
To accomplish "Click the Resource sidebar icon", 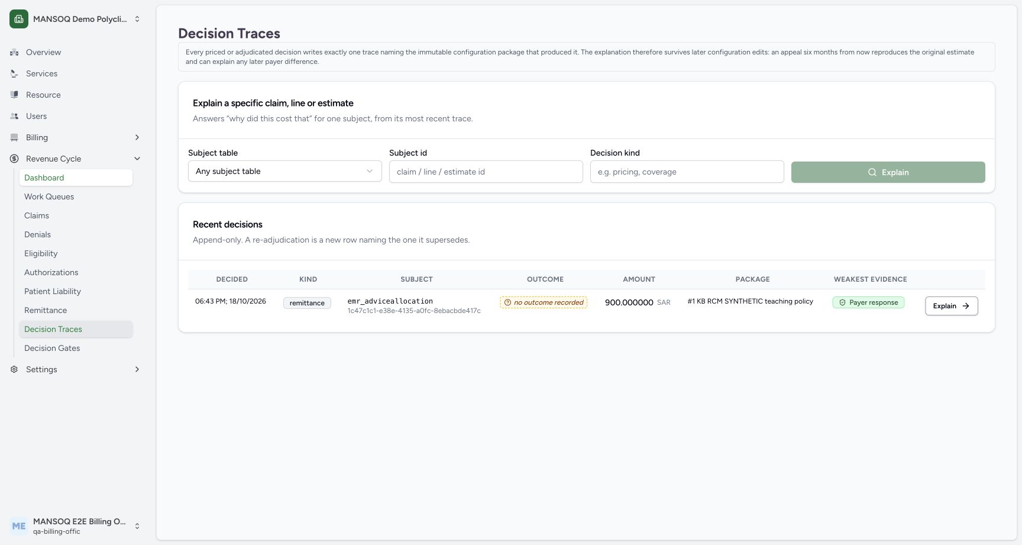I will [x=14, y=95].
